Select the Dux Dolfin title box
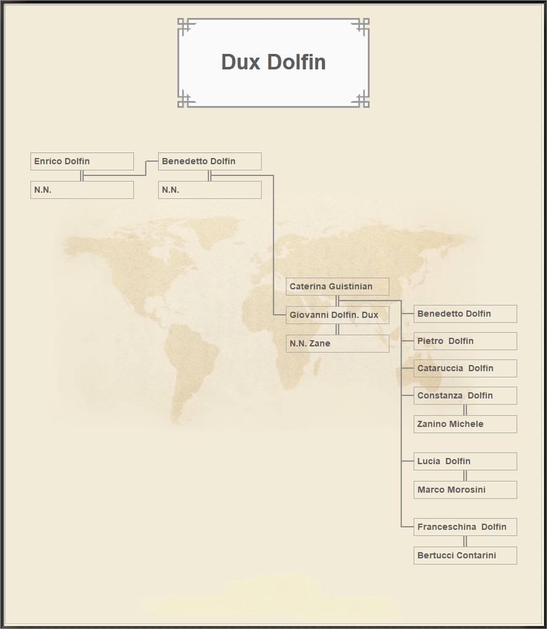Viewport: 547px width, 629px height. 273,63
